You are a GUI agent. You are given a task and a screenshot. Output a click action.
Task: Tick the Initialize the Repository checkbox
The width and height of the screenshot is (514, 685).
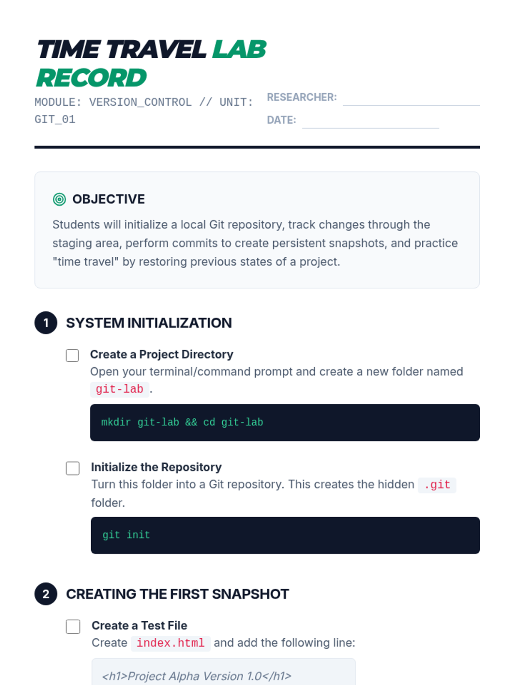[x=73, y=468]
